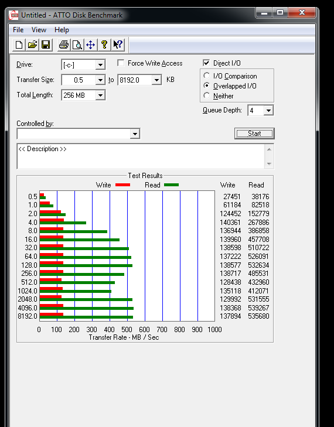
Task: Click the Description box scroll down arrow
Action: tap(269, 163)
